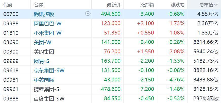Open the 美团-W stock page
Viewport: 221px width, 103px height.
[42, 42]
